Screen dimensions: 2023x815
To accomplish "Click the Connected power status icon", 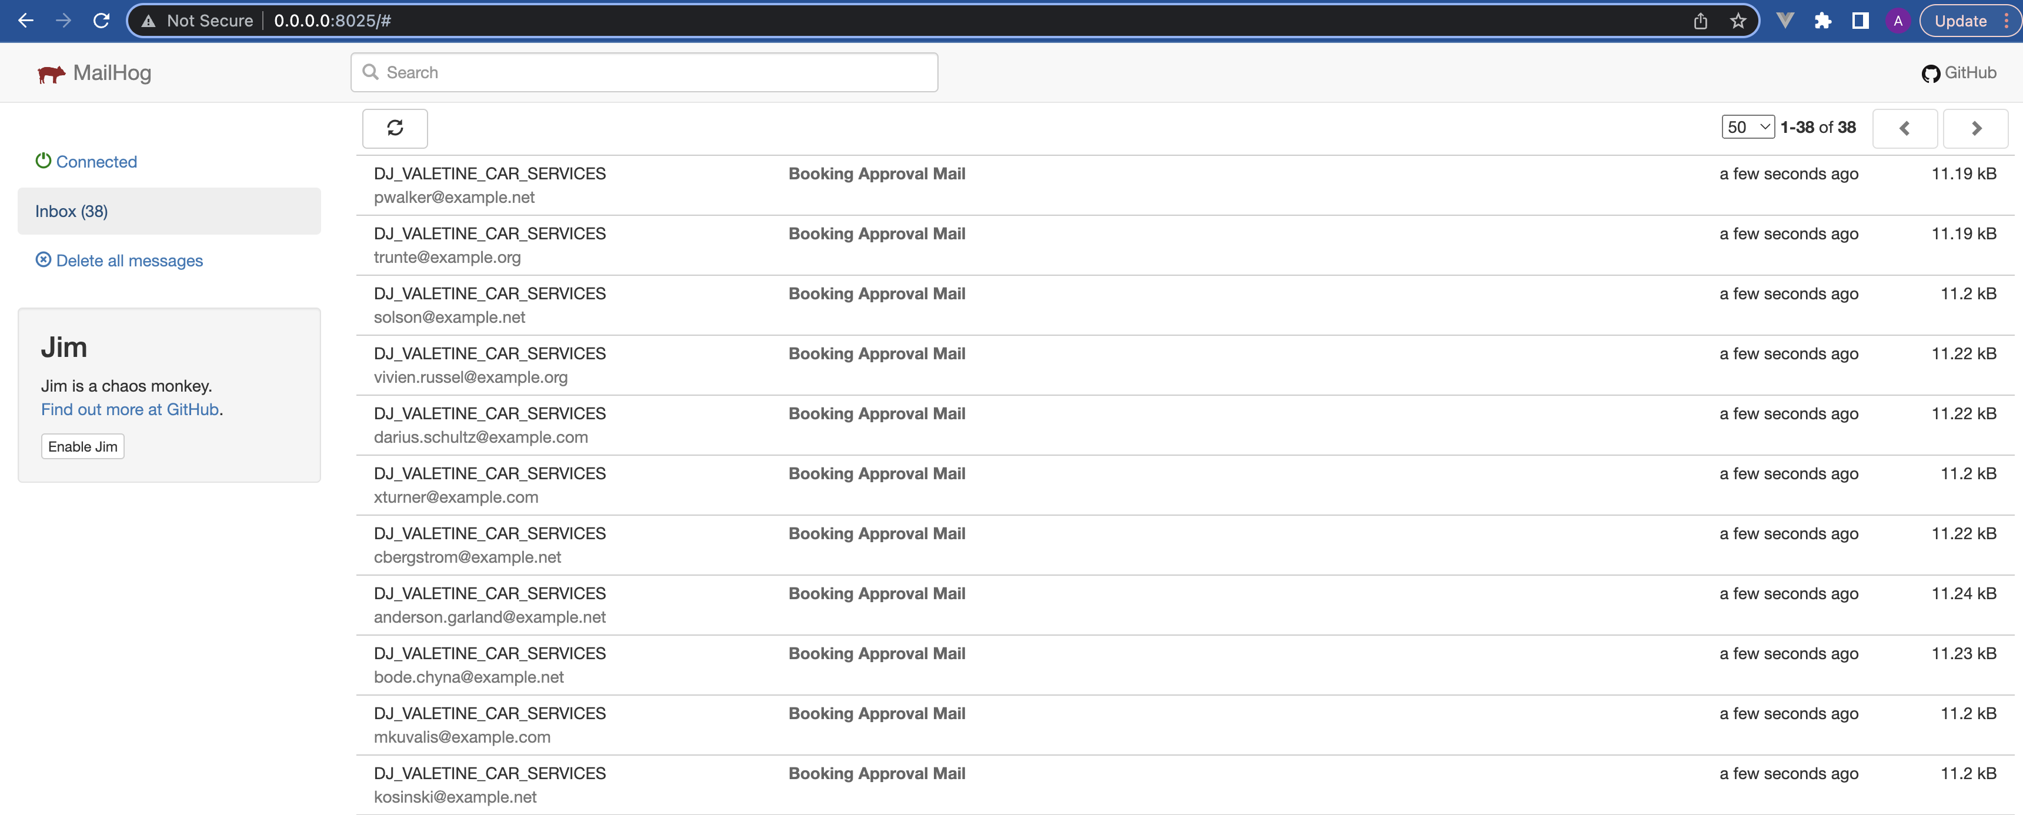I will coord(43,160).
